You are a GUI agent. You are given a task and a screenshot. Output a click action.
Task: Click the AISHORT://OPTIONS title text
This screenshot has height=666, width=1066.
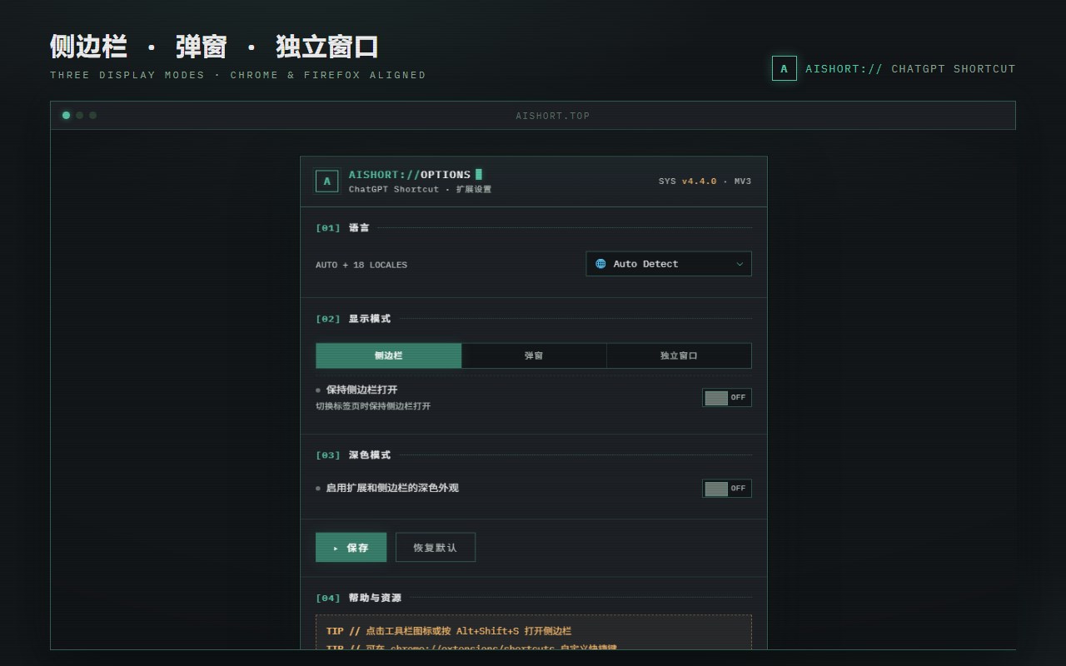click(410, 175)
